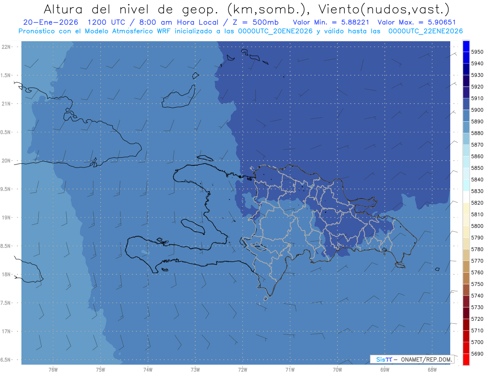
Task: Click the 5890 legend label
Action: (x=477, y=121)
